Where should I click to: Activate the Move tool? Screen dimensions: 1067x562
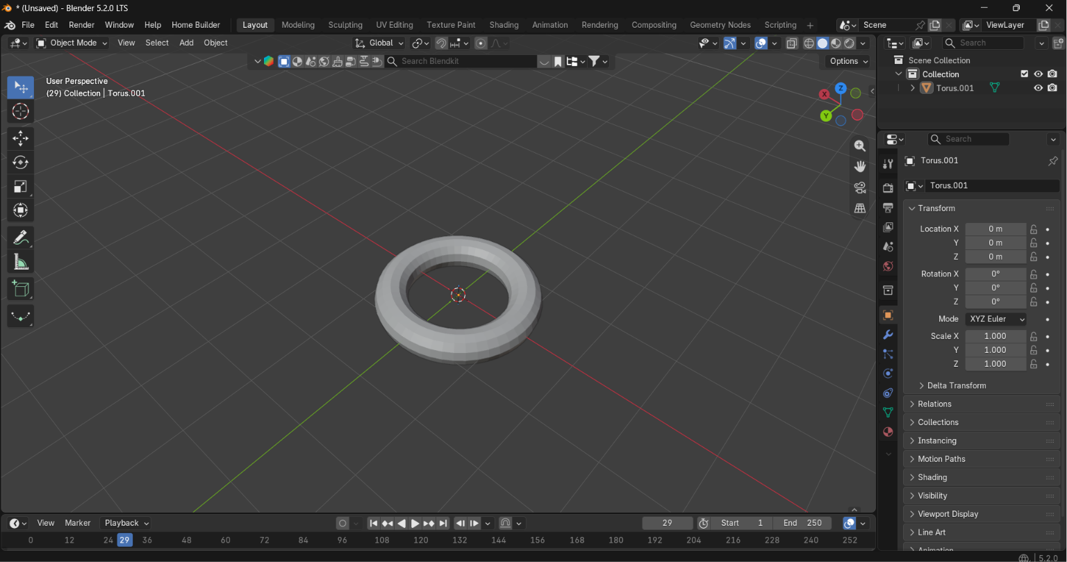21,138
